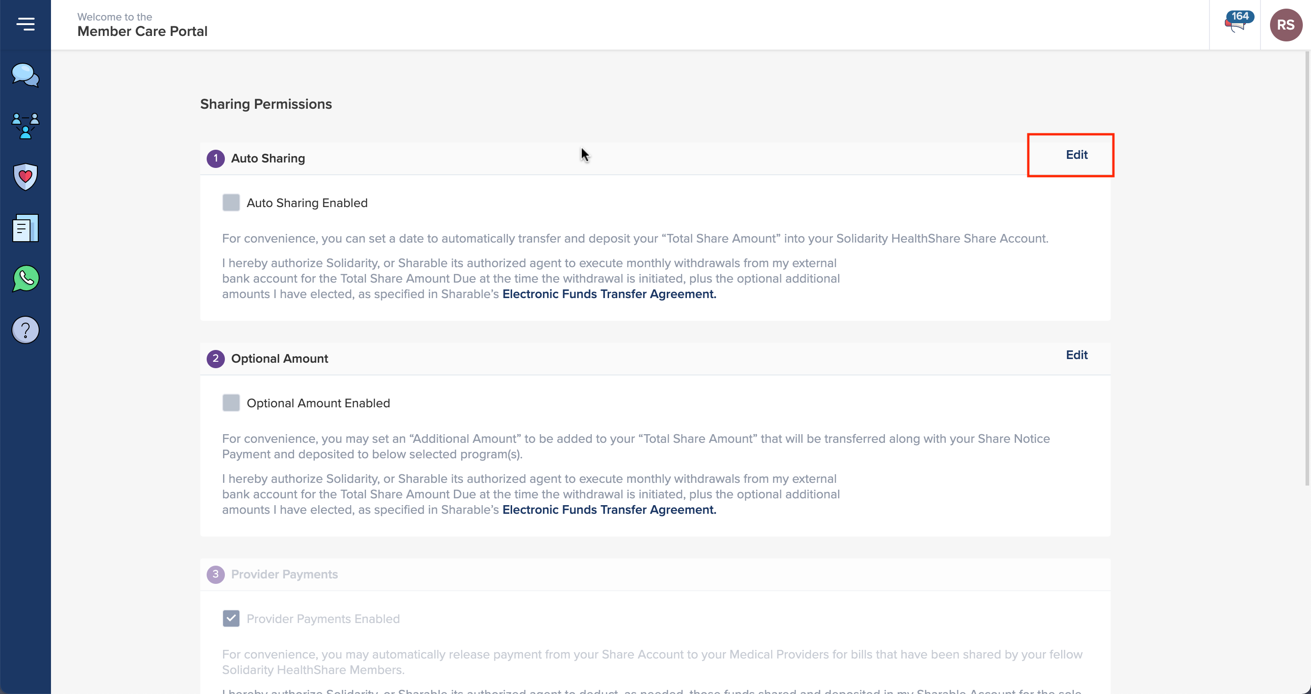
Task: Click the Provider Payments section header
Action: [x=284, y=574]
